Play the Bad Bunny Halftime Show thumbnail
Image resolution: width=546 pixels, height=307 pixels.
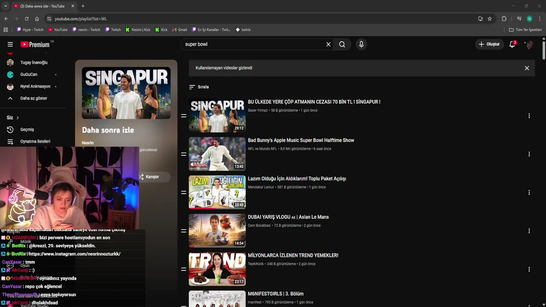(x=217, y=154)
